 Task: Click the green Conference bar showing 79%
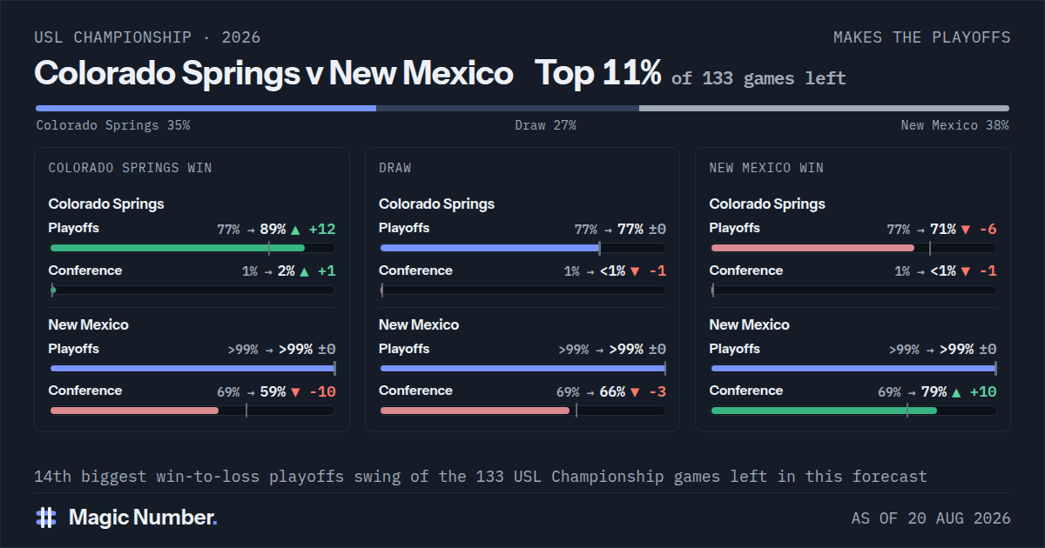coord(824,411)
